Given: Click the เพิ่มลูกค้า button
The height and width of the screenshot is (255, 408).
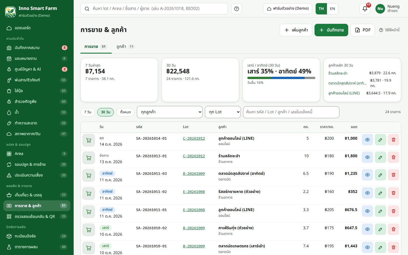Looking at the screenshot, I should (x=296, y=30).
